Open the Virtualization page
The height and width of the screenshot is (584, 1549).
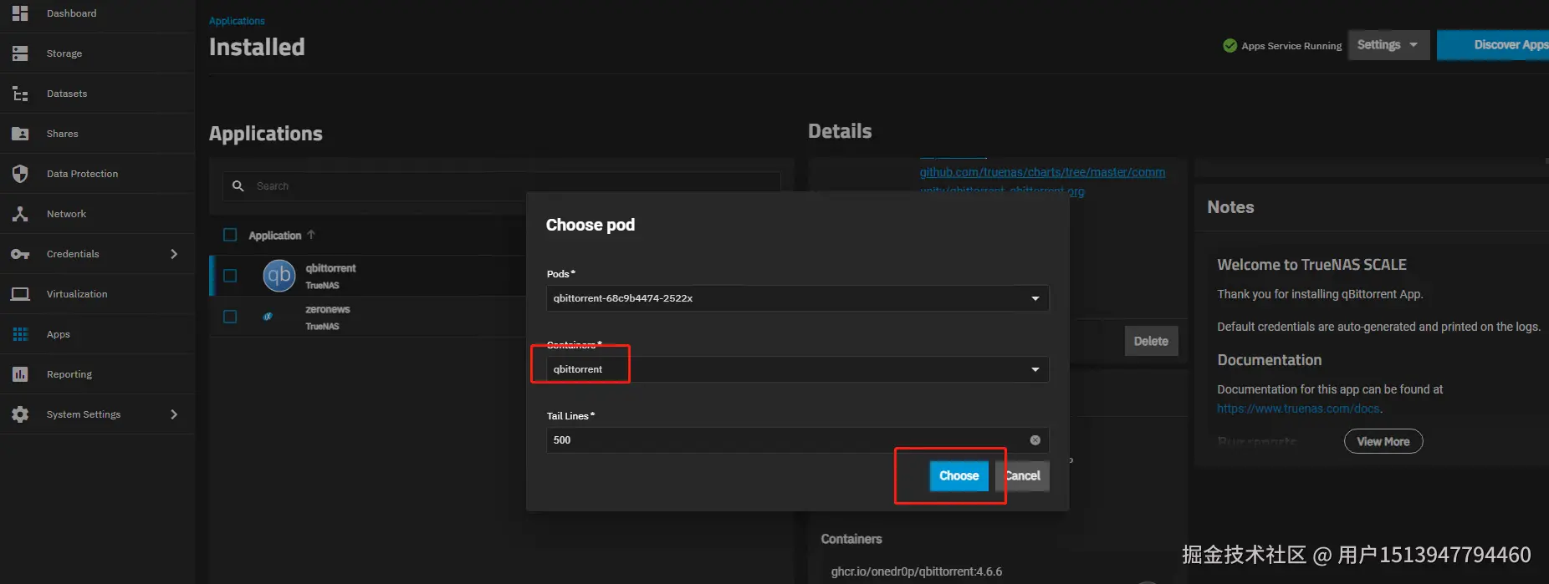pyautogui.click(x=77, y=294)
